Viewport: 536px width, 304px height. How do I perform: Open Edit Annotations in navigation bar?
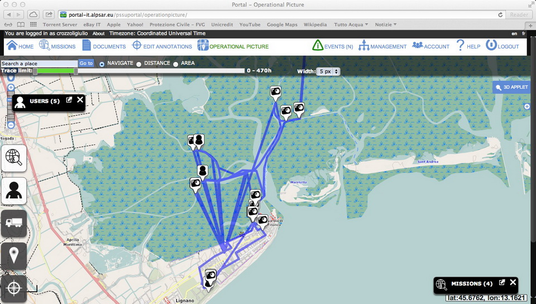point(161,46)
